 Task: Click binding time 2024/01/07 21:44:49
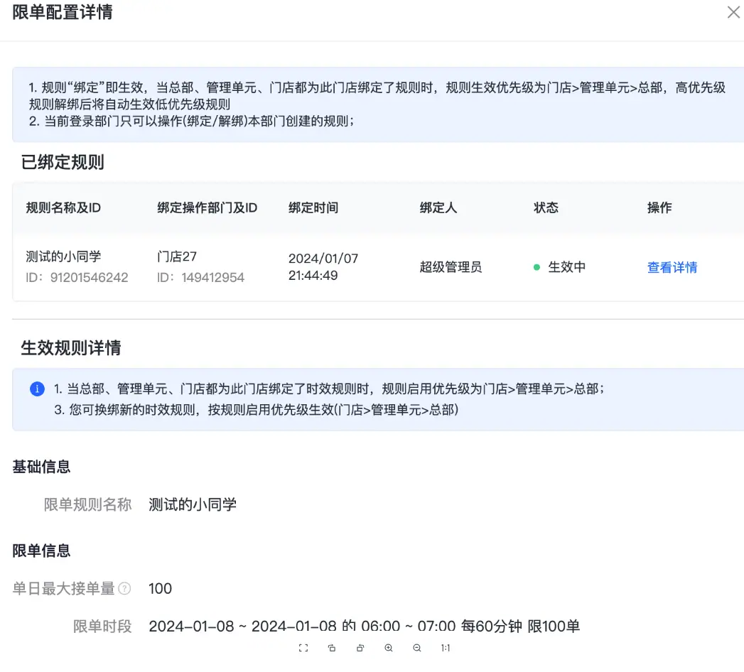pos(323,267)
